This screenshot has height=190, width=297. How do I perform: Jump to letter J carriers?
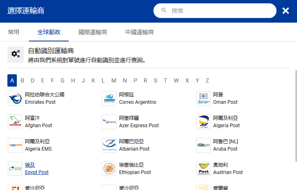click(x=83, y=80)
